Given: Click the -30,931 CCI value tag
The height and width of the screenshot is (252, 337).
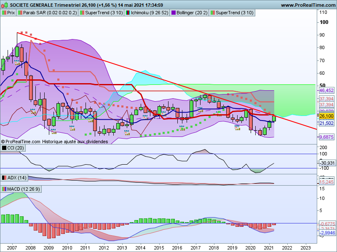Looking at the screenshot, I should click(x=327, y=163).
